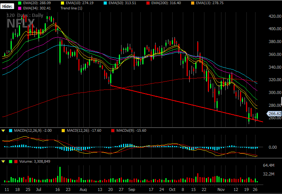
Task: Collapse the Volume panel with yellow triangle
Action: 3,162
